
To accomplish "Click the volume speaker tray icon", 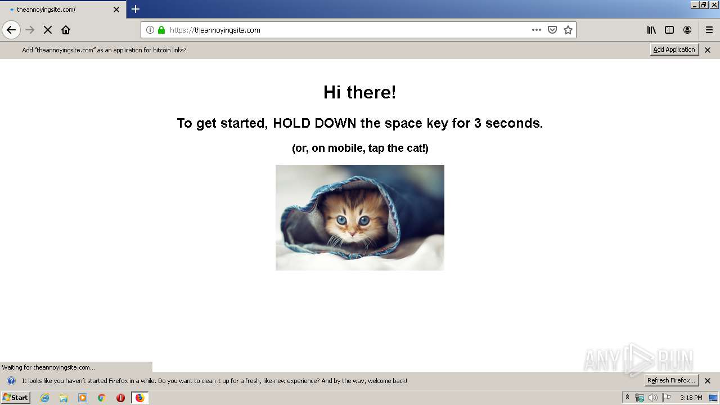I will click(x=652, y=398).
